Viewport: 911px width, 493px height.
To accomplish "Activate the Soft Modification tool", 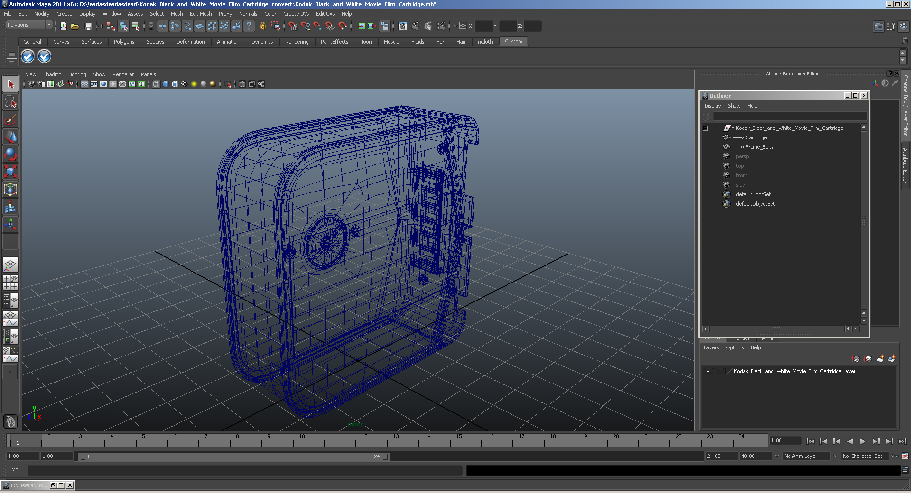I will [10, 207].
